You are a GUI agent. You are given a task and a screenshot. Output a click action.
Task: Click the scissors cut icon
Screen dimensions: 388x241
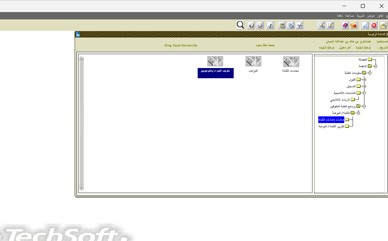coord(299,25)
